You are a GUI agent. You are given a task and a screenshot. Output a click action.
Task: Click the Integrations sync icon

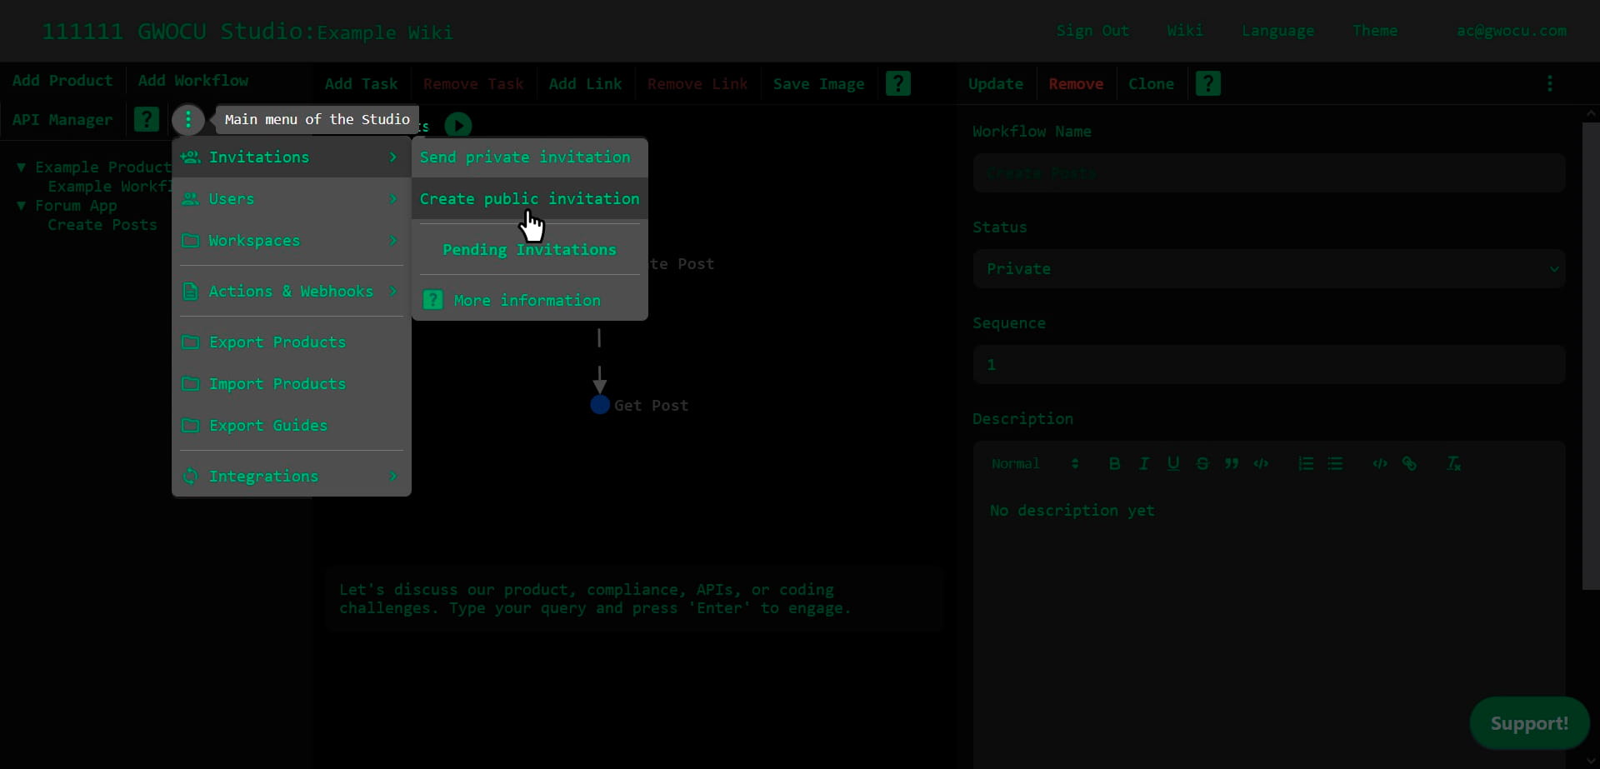tap(191, 476)
